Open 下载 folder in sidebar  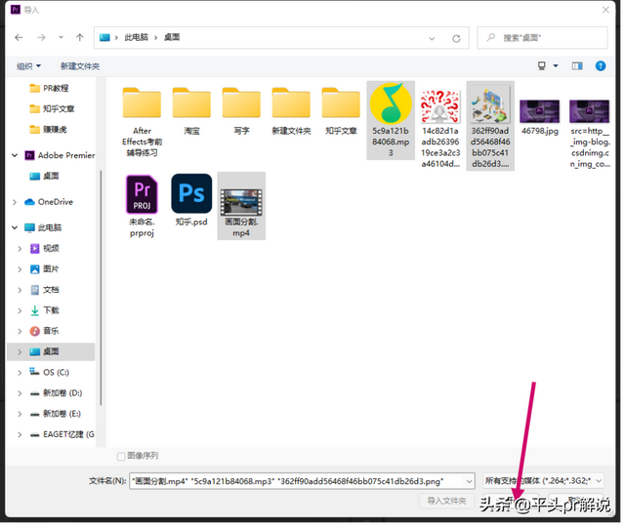(x=45, y=310)
